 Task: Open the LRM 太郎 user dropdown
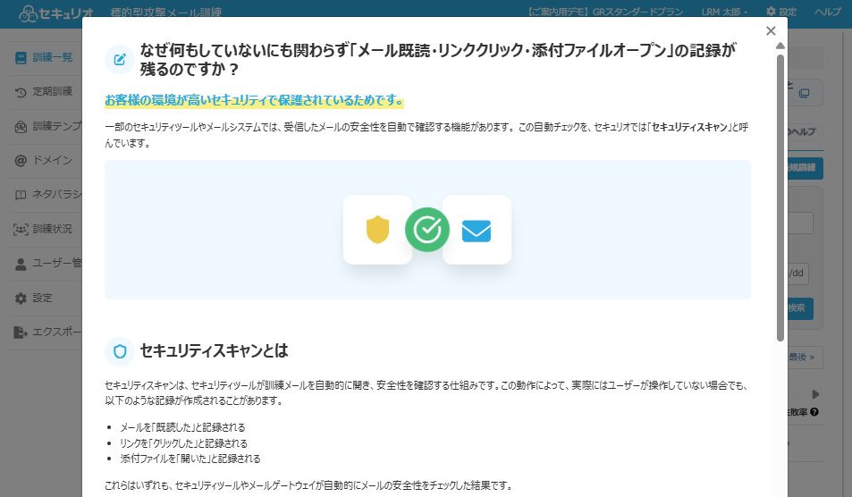point(724,12)
